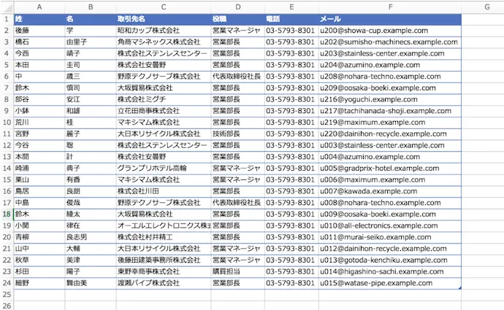Select the column A header
Screen dimensions: 504x310
pyautogui.click(x=38, y=6)
